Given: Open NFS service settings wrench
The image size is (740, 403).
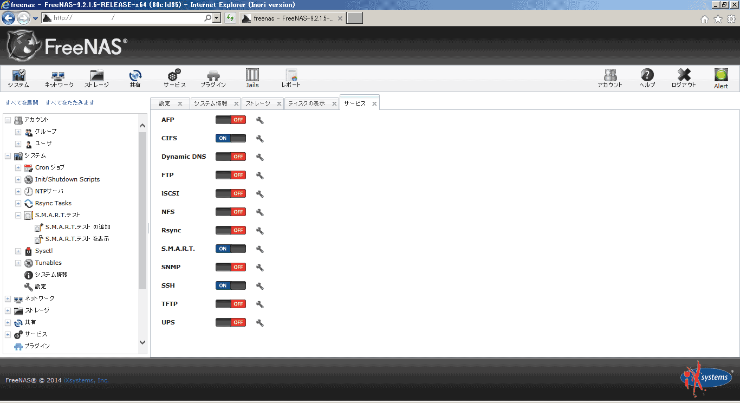Looking at the screenshot, I should [x=260, y=212].
